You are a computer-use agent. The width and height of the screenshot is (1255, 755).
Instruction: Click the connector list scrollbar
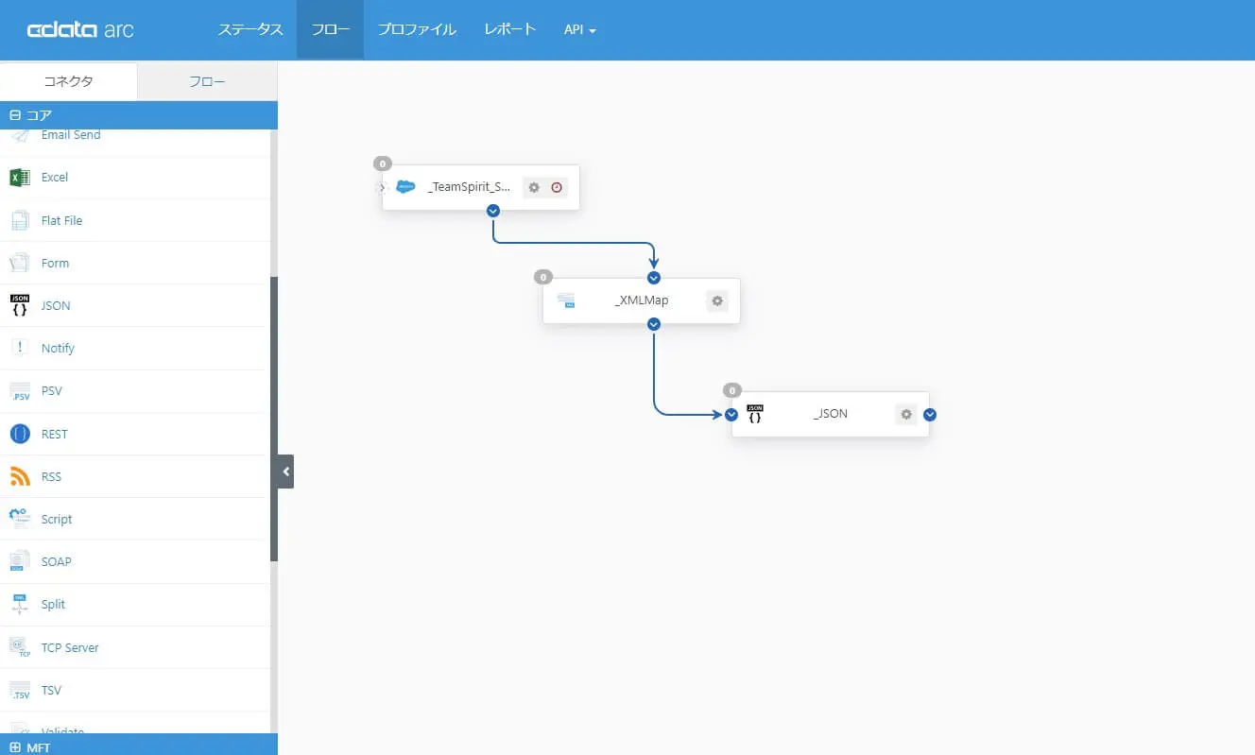(x=274, y=419)
